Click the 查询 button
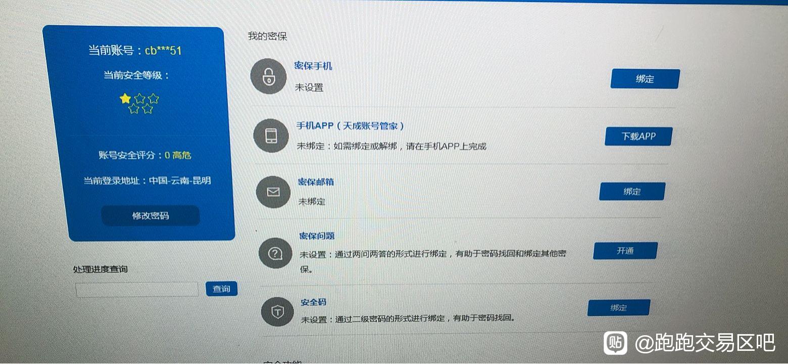Image resolution: width=788 pixels, height=364 pixels. [x=221, y=289]
